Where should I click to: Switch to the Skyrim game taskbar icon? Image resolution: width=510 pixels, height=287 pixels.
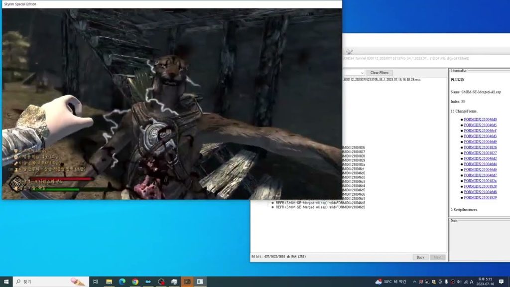[187, 282]
